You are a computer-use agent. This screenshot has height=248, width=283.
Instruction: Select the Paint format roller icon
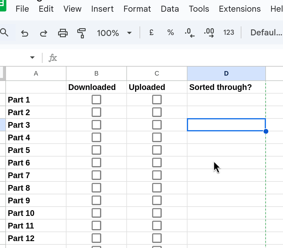[x=81, y=33]
